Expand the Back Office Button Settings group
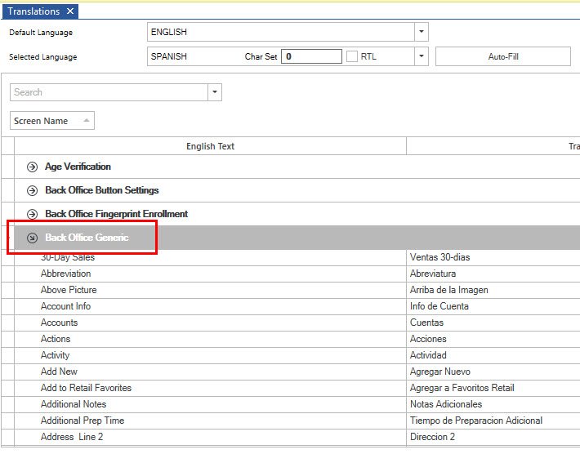This screenshot has height=454, width=580. [x=33, y=190]
